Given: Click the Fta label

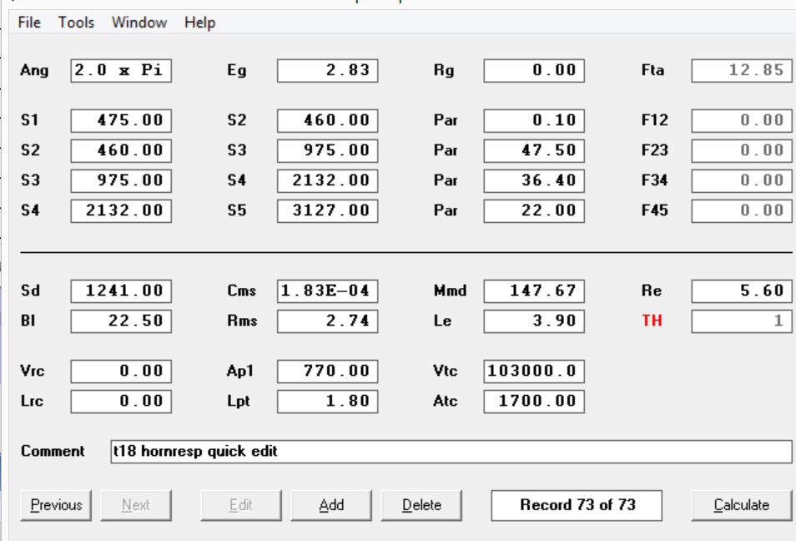Looking at the screenshot, I should (x=652, y=71).
